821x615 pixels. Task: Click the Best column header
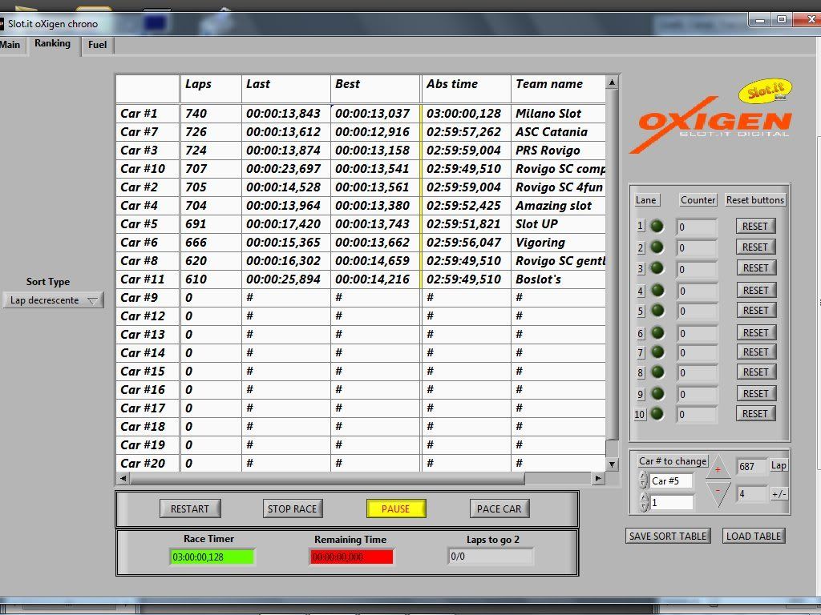click(x=375, y=89)
